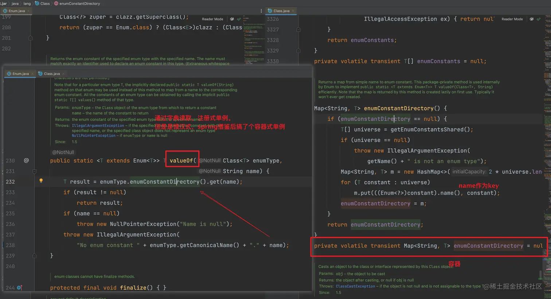
Task: Click line number 232 in the gutter
Action: tap(10, 182)
